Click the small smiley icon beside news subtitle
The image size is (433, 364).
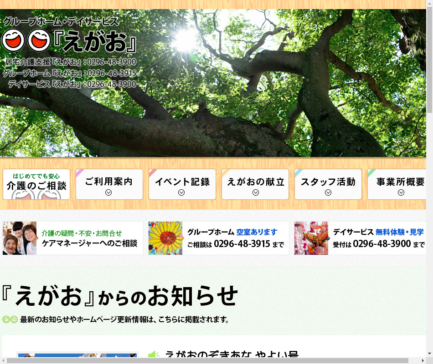(10, 319)
